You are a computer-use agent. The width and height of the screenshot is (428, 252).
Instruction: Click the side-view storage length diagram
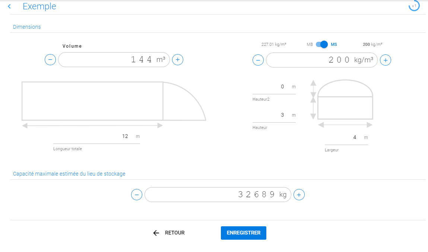114,105
